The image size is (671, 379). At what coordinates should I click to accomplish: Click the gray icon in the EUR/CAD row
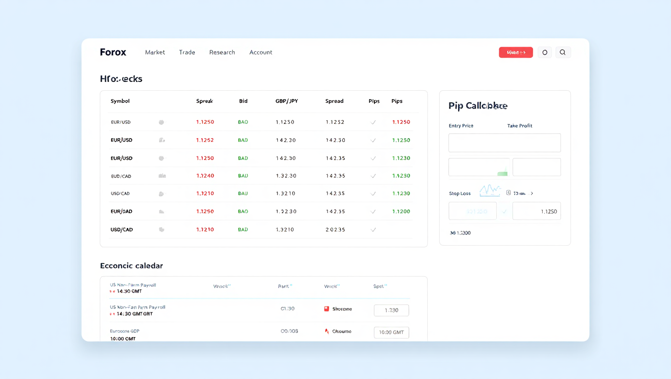point(162,176)
